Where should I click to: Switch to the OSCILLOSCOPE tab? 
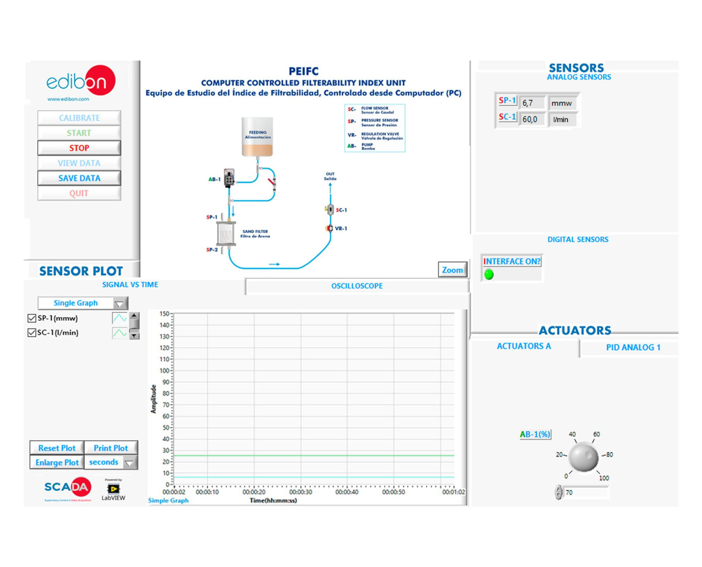pyautogui.click(x=357, y=286)
